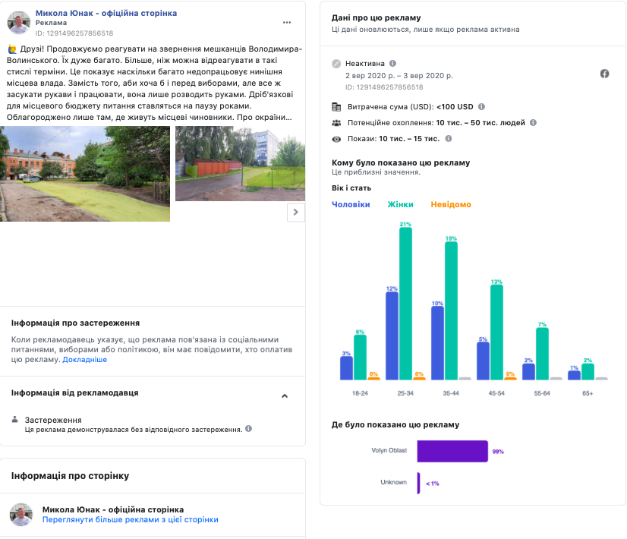Viewport: 627px width, 539px height.
Task: Click info icon next to Покази
Action: click(449, 138)
